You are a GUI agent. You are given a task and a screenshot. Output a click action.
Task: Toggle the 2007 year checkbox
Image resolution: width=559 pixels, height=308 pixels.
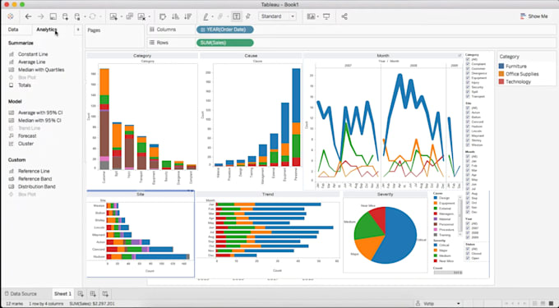coord(468,228)
